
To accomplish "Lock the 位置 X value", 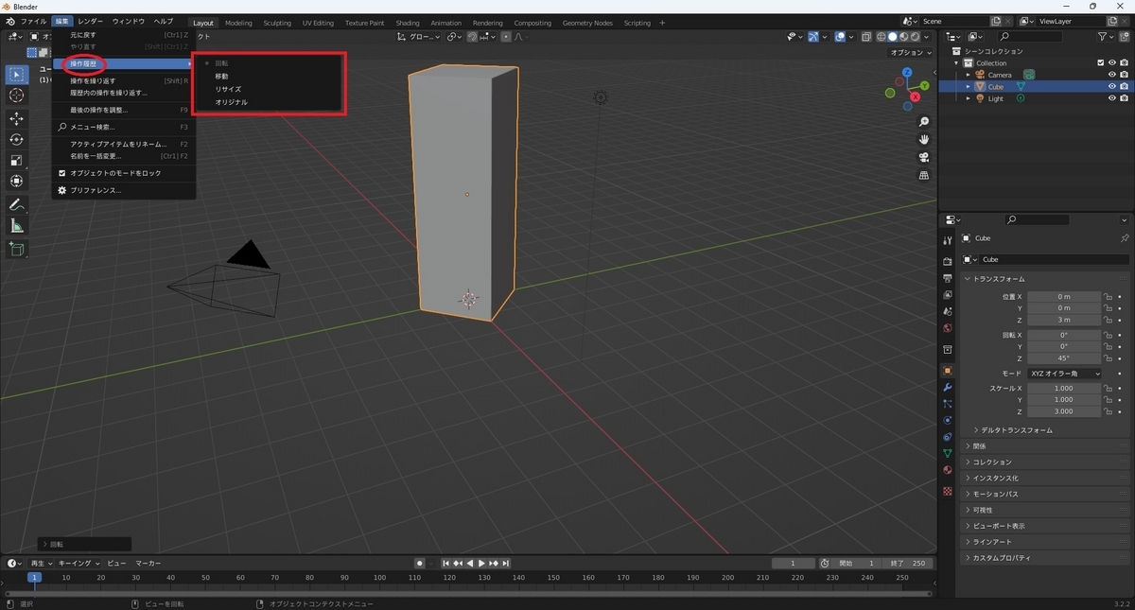I will point(1108,296).
